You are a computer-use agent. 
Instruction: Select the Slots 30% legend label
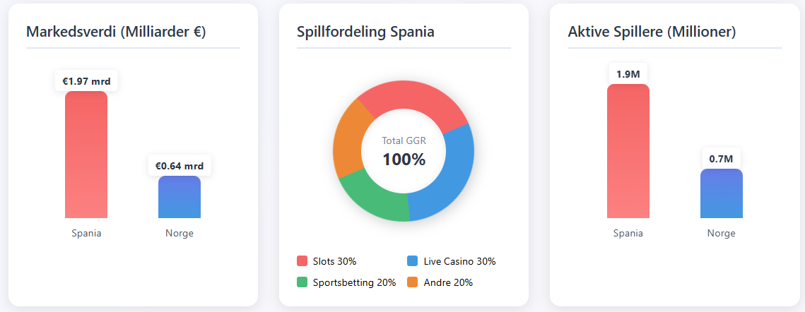point(334,261)
